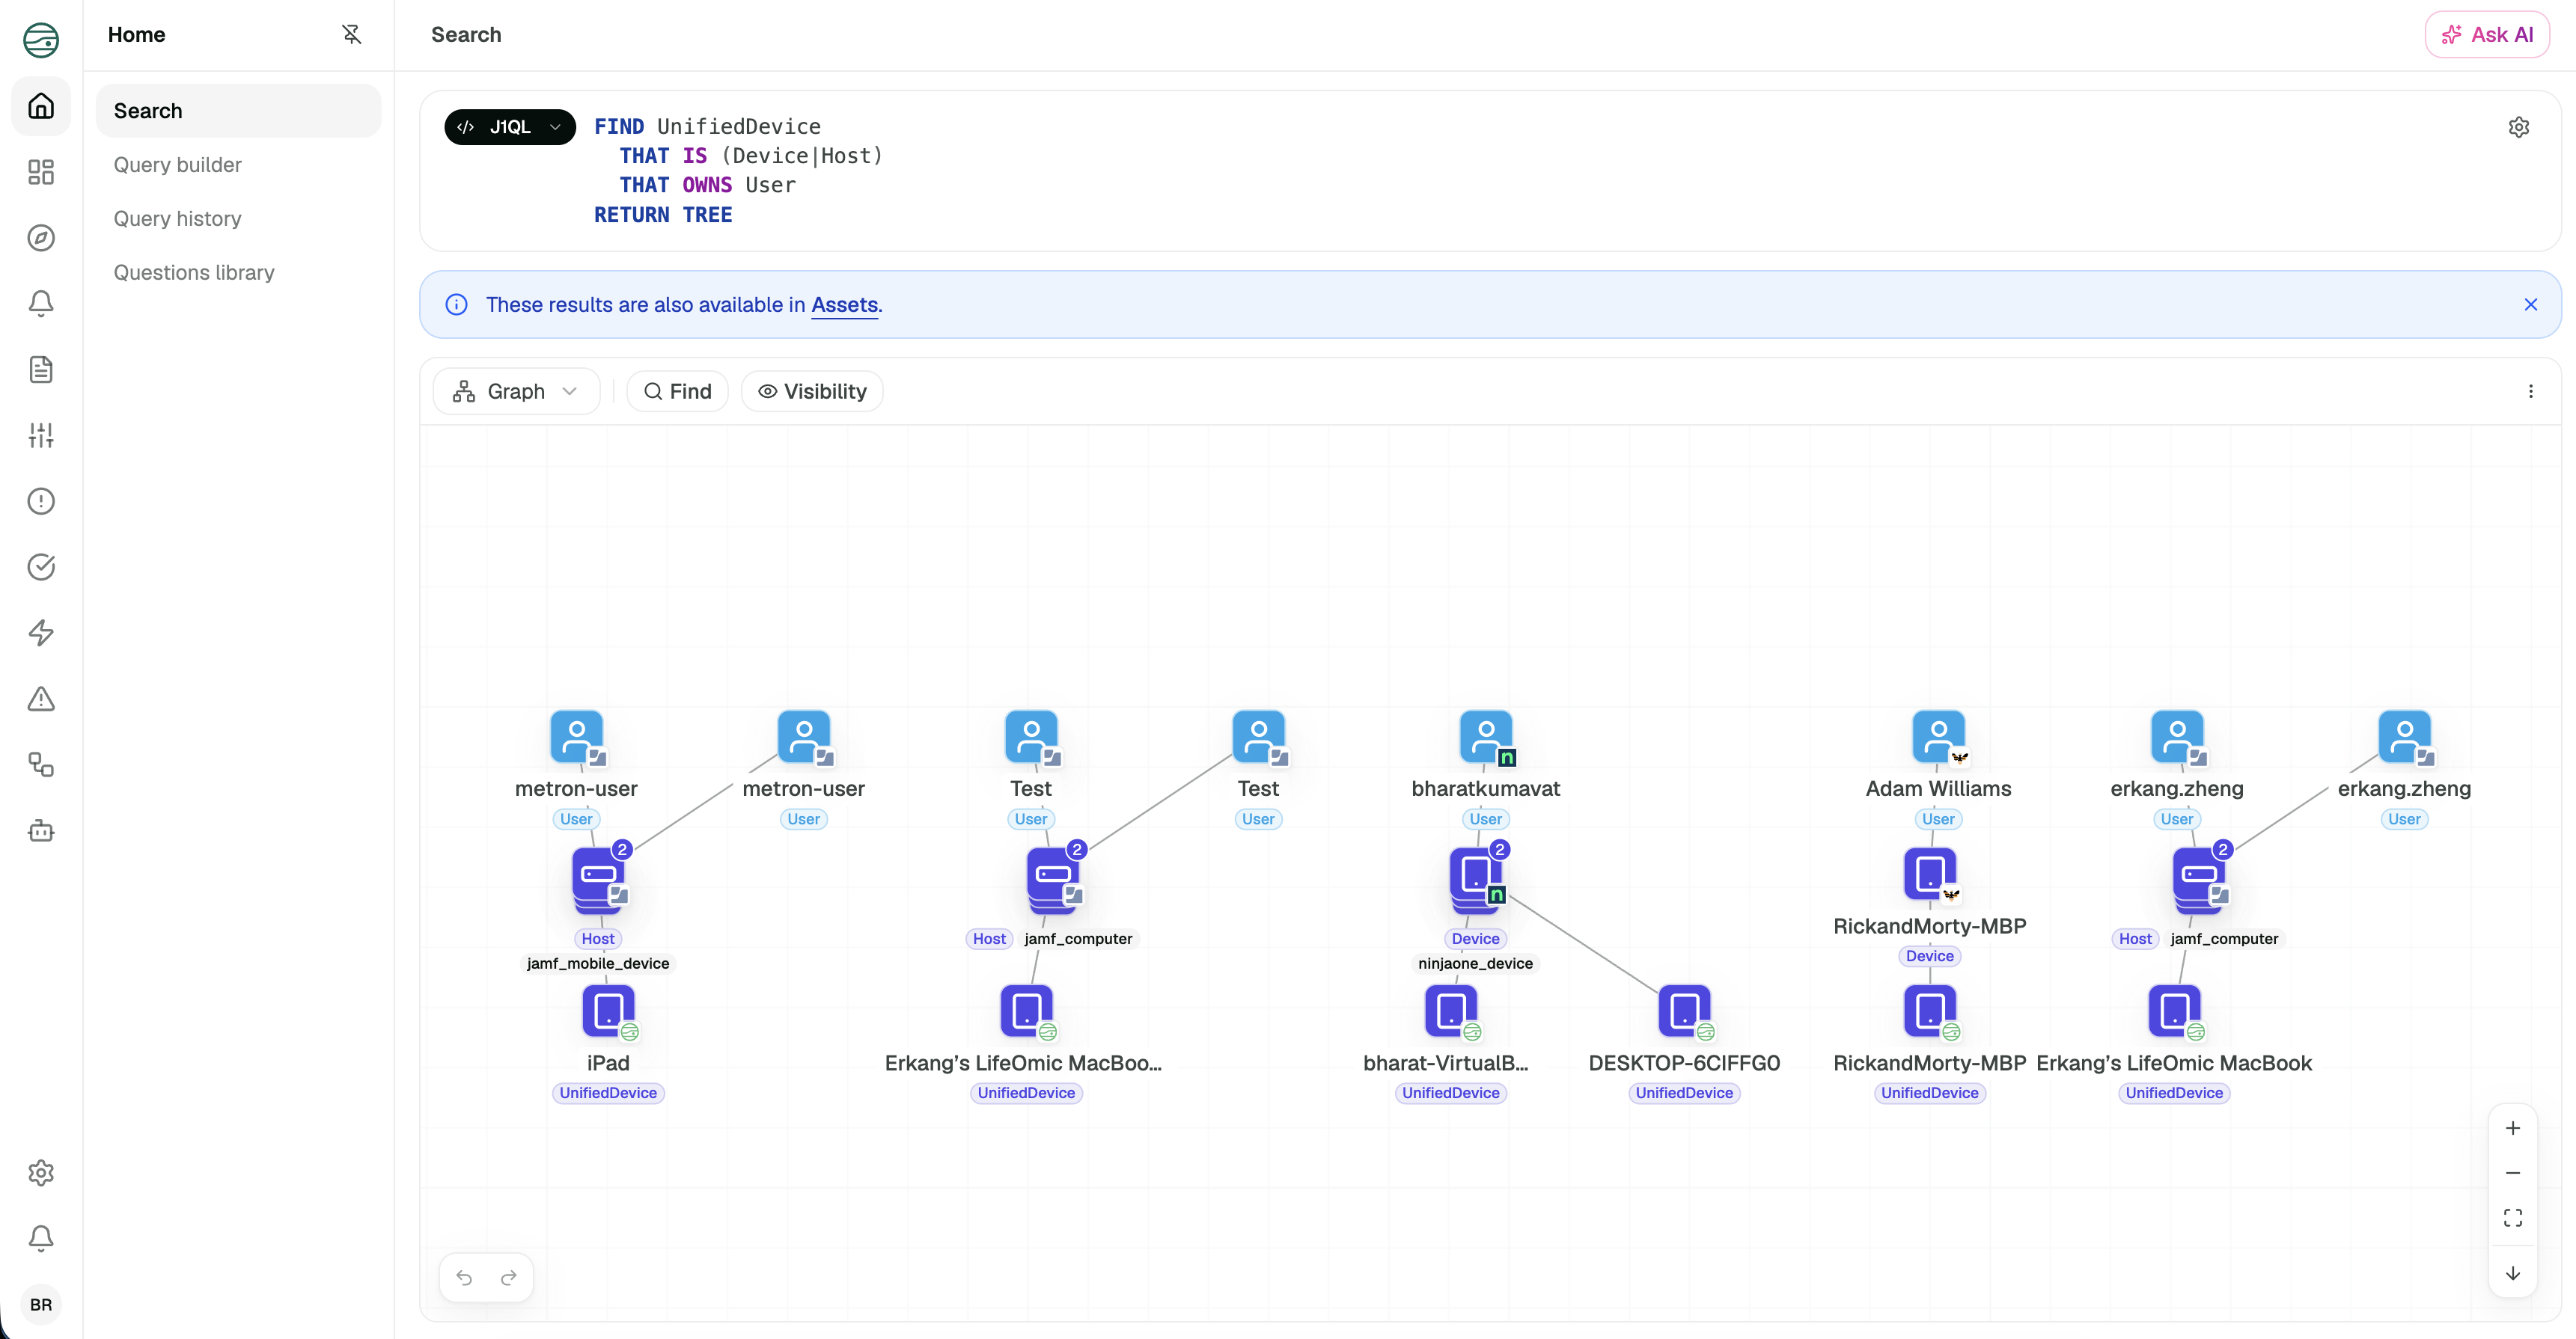Click the BR user avatar
This screenshot has width=2576, height=1339.
41,1304
